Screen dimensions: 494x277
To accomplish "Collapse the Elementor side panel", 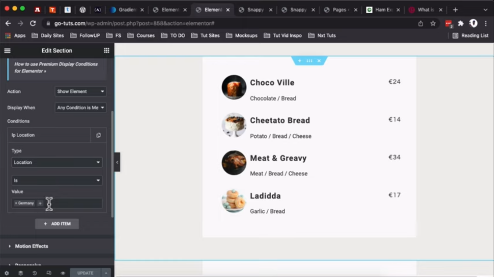I will 117,162.
